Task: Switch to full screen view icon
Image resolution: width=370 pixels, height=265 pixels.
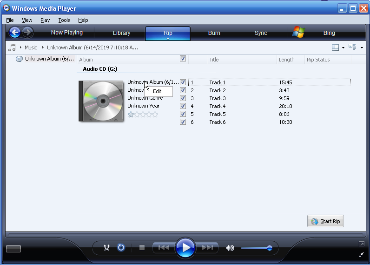Action: [361, 244]
